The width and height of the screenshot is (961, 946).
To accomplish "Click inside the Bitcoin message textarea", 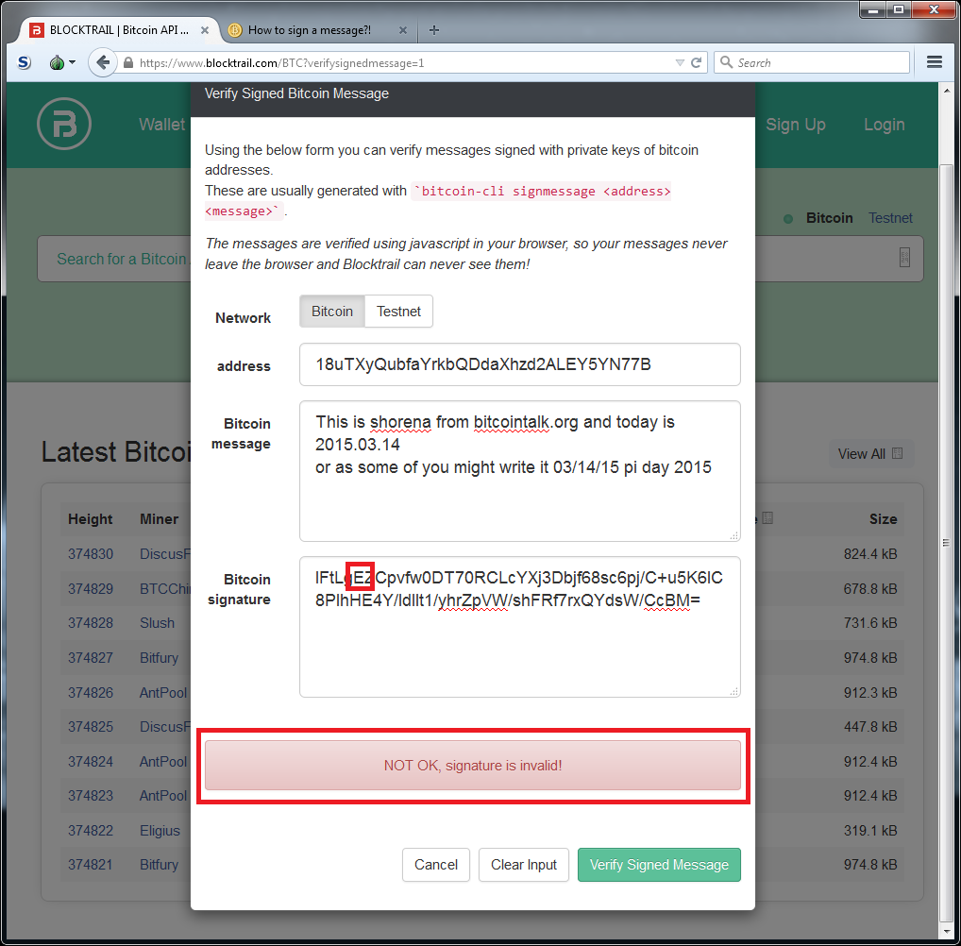I will point(520,471).
